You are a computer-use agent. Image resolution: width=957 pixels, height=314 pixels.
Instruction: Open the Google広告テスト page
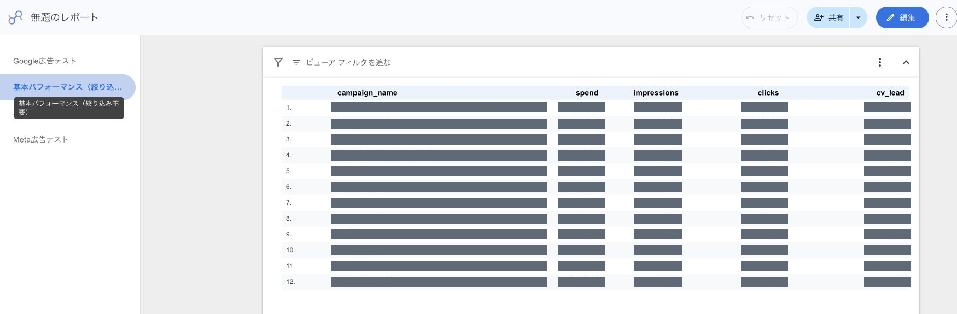[x=45, y=61]
